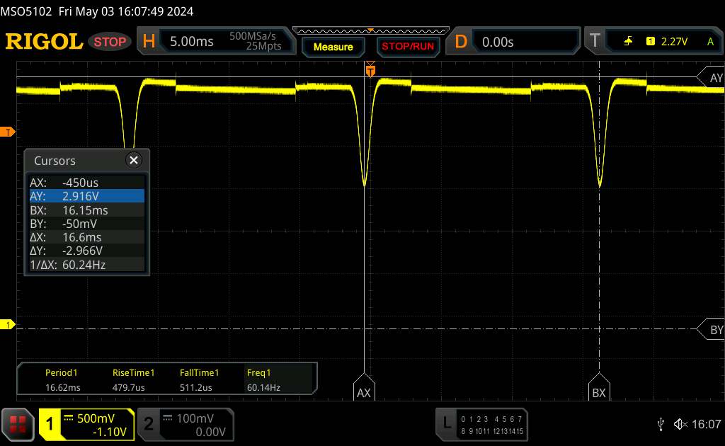Open channel 1 500mV settings
The image size is (725, 446).
[x=86, y=424]
